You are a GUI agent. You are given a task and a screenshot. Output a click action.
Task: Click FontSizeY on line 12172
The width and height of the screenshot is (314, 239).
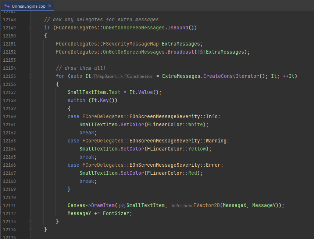point(116,213)
